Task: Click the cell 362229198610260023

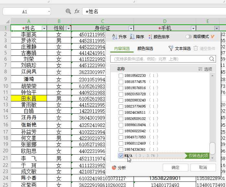Action: [x=102, y=185]
